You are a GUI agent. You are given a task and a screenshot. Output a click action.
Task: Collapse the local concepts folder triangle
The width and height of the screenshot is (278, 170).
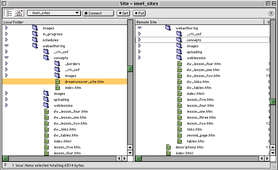(7, 58)
